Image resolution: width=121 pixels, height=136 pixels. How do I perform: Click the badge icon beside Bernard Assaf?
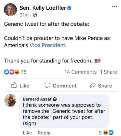(x=55, y=99)
